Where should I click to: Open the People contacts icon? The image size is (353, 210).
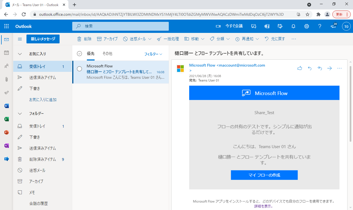[x=7, y=66]
